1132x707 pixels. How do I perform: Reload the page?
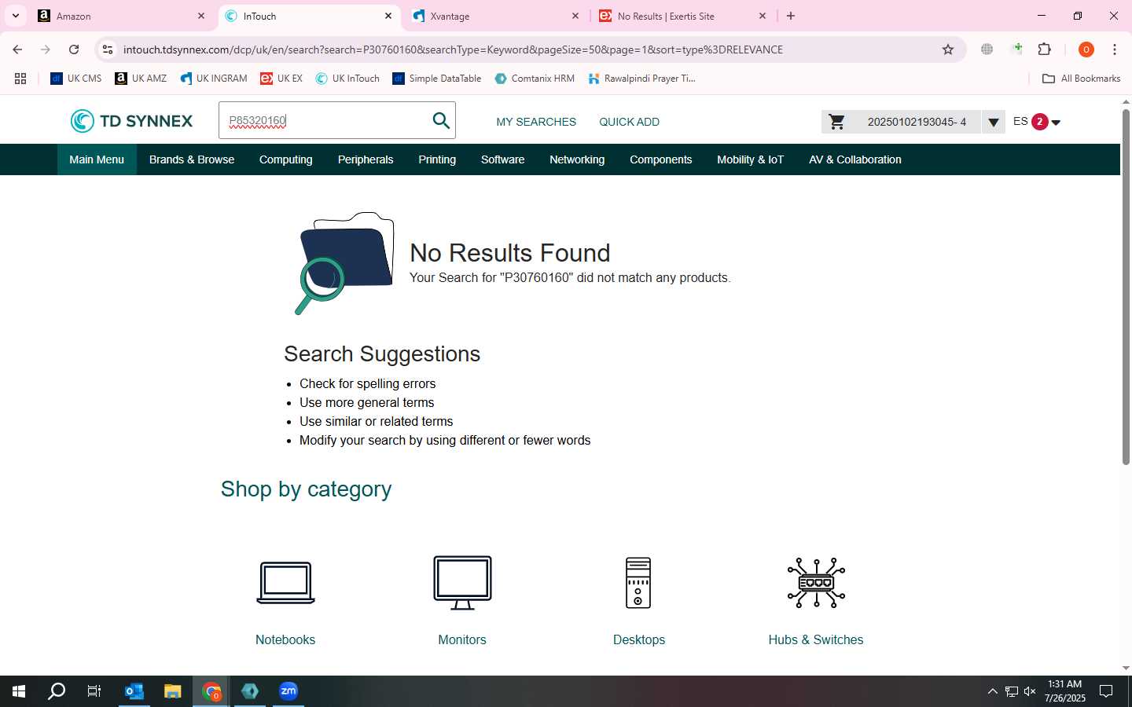[x=74, y=49]
